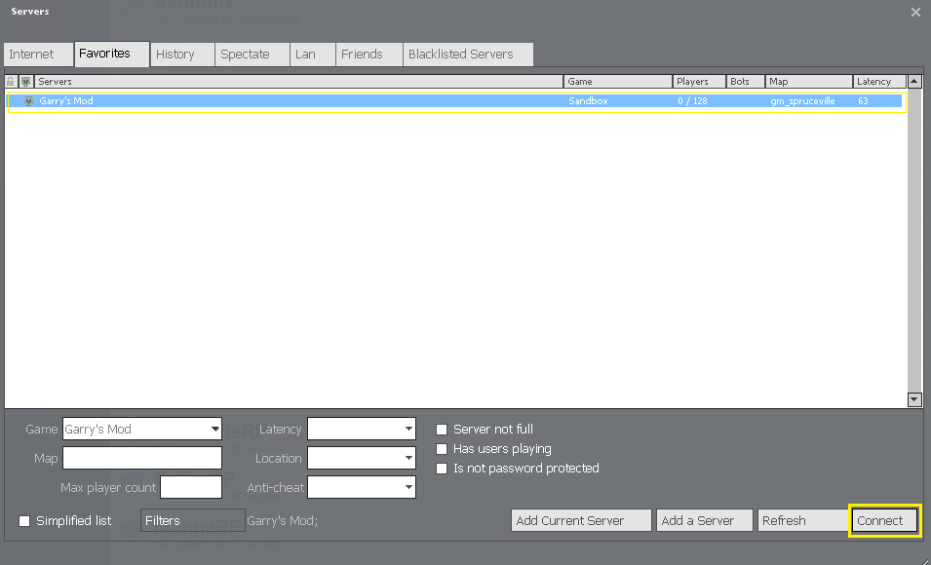Select the Favorites tab
931x565 pixels.
click(112, 54)
